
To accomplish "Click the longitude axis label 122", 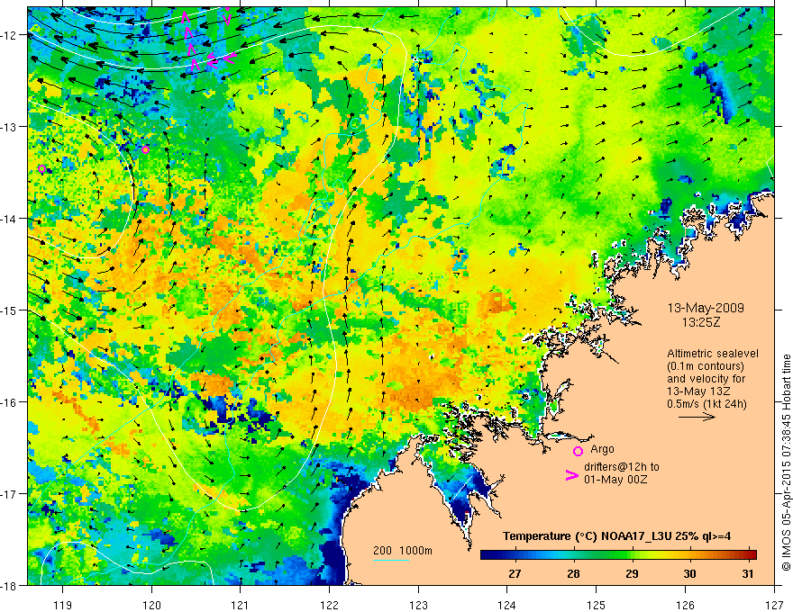I will click(329, 605).
